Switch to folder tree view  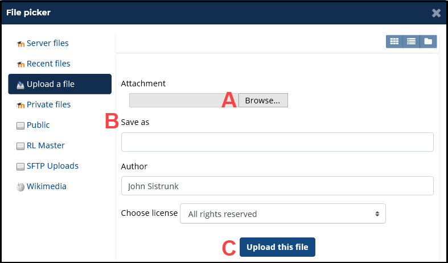428,41
